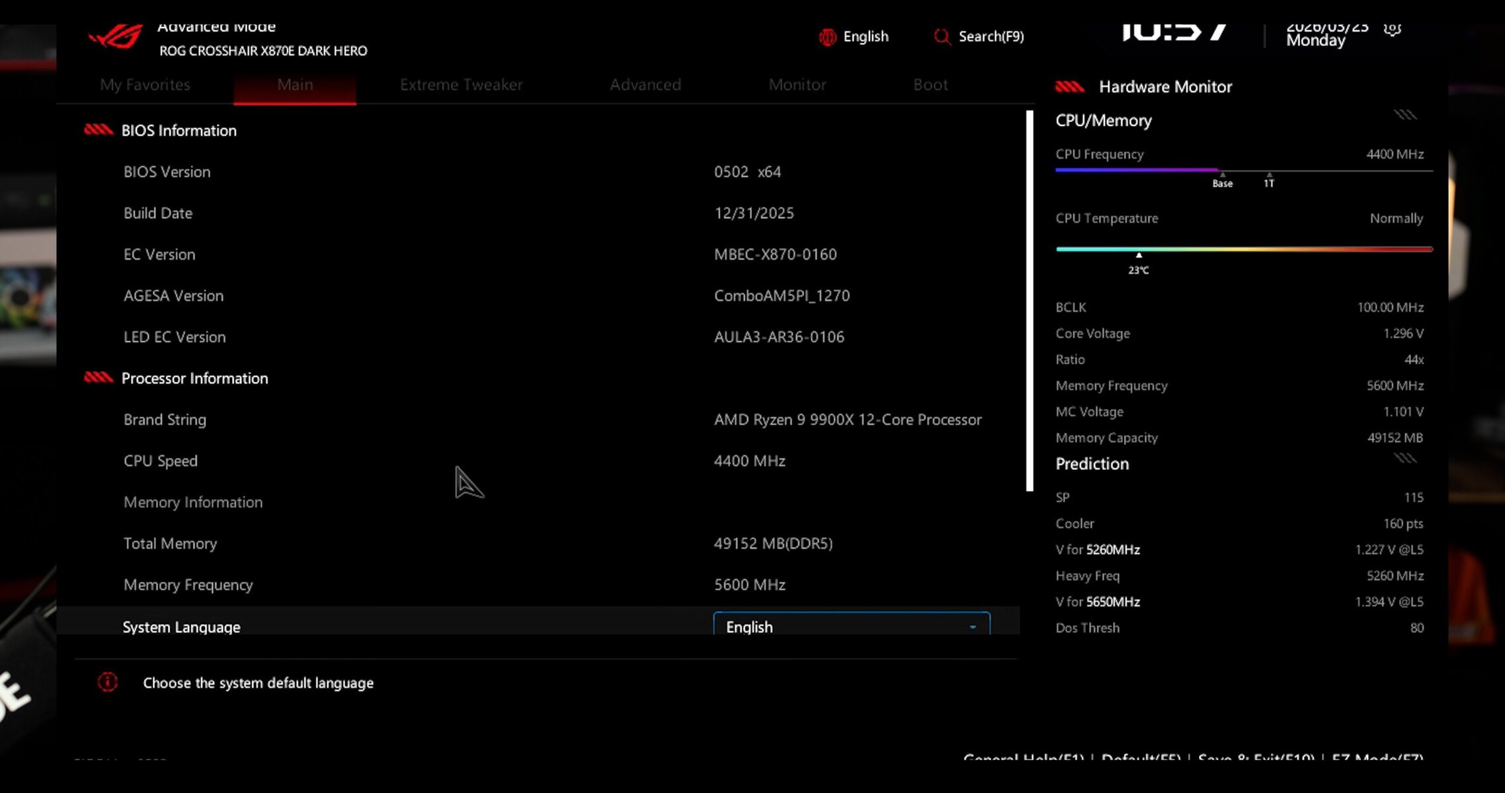Click the Processor Information stripe icon

tap(99, 378)
